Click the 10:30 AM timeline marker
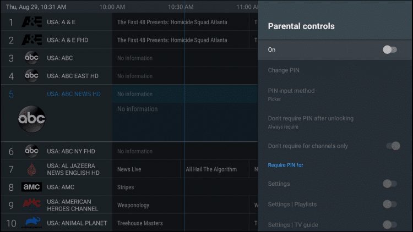This screenshot has height=232, width=413. tap(181, 7)
